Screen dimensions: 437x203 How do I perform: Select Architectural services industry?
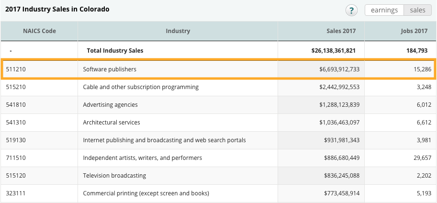tap(112, 123)
